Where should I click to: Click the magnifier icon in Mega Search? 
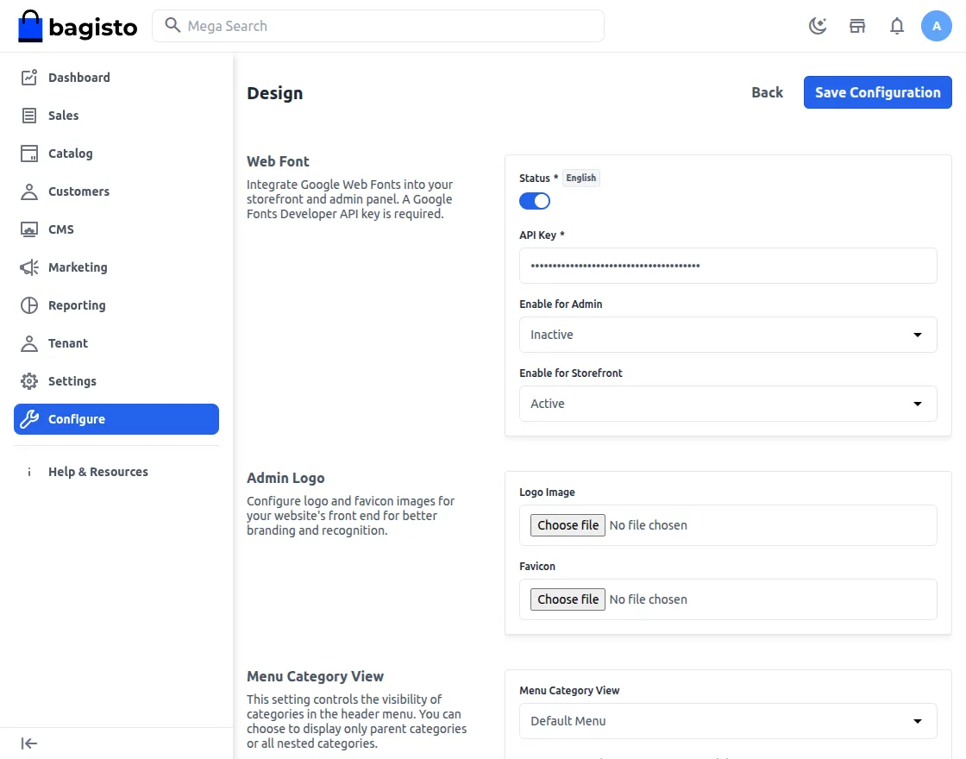[172, 25]
